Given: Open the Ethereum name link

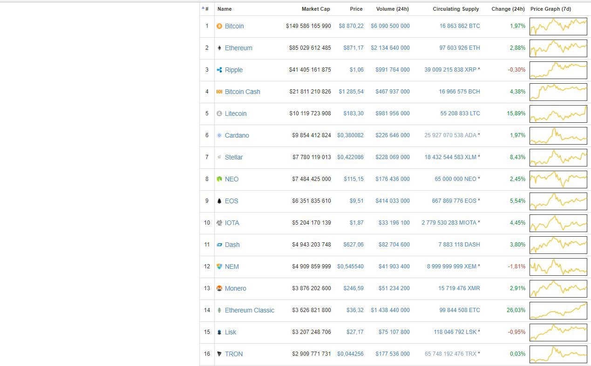Looking at the screenshot, I should click(x=238, y=48).
